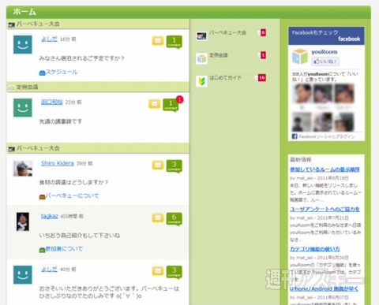Open the youRoom Facebook page link
The width and height of the screenshot is (379, 305).
[x=325, y=52]
